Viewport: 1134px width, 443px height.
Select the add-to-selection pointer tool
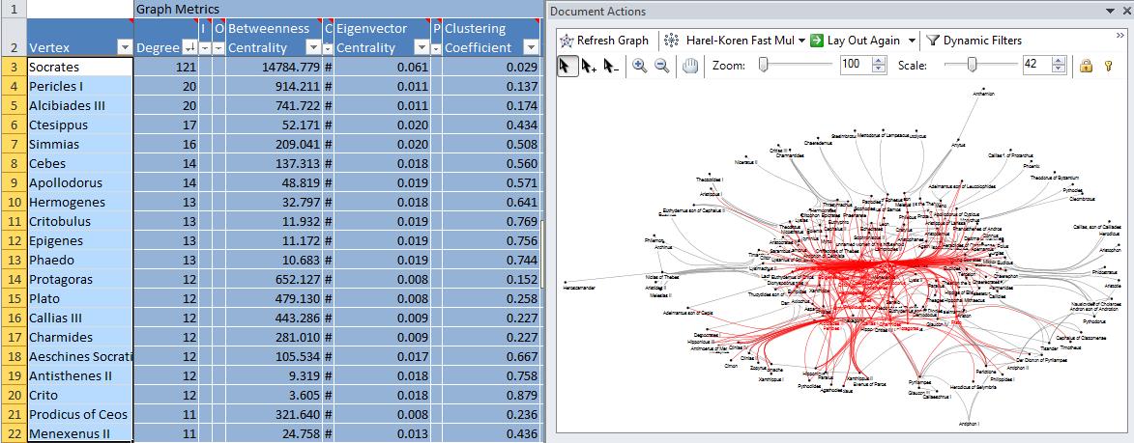[x=588, y=66]
